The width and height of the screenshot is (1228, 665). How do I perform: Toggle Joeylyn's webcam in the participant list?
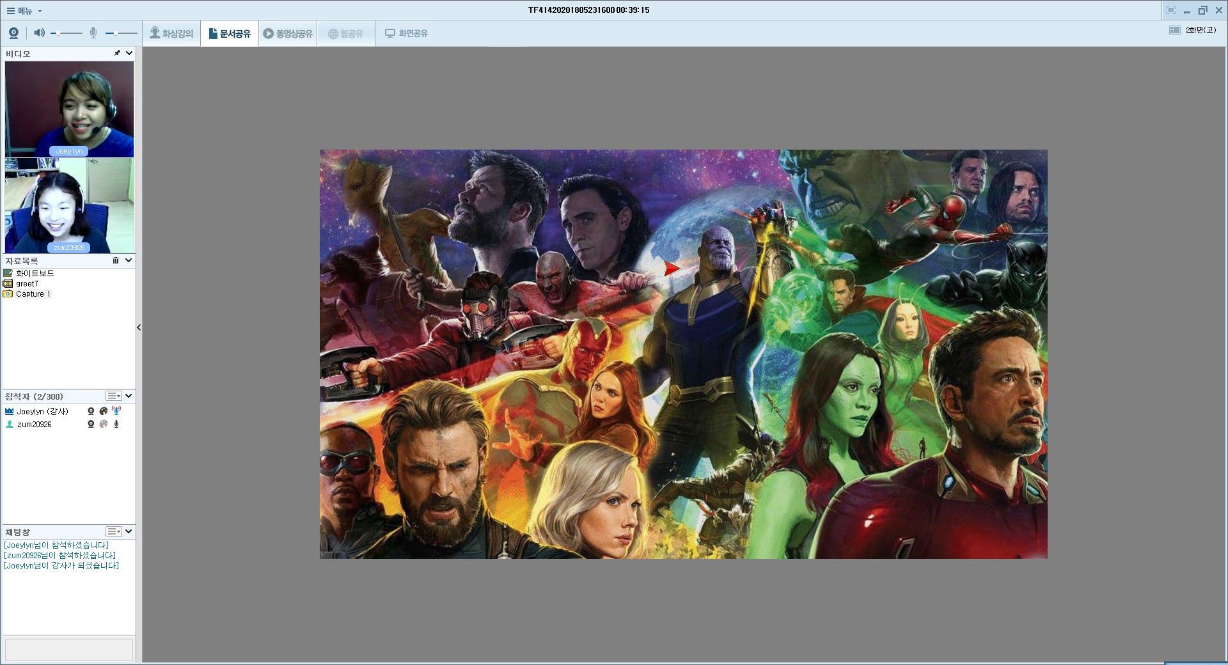tap(91, 411)
